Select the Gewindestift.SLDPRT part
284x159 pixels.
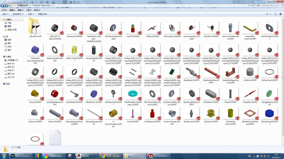94,53
